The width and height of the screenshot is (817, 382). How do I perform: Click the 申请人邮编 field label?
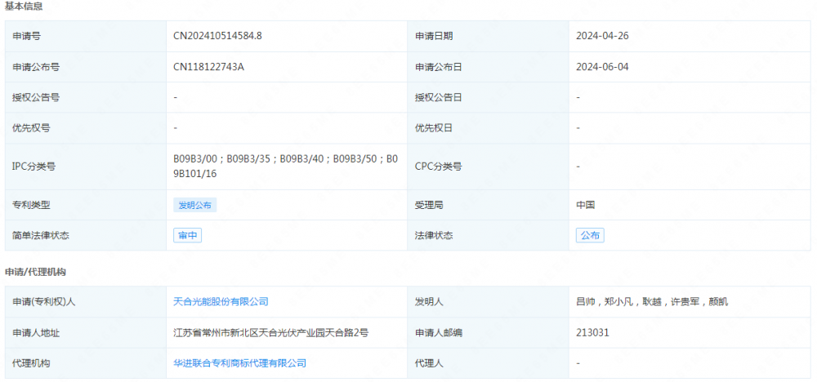pos(438,332)
